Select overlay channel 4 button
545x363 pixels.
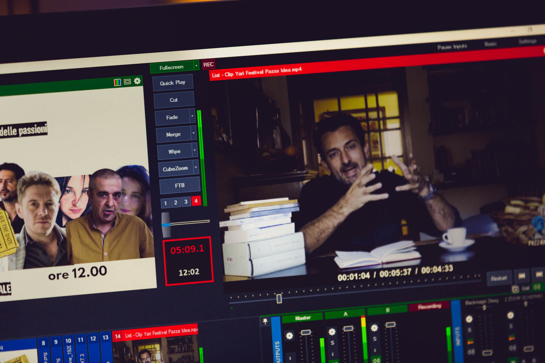coord(196,201)
